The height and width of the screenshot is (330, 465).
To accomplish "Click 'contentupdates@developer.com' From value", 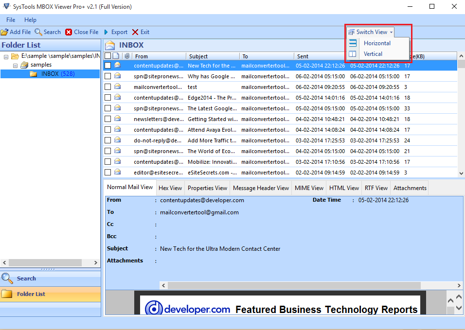I will tap(202, 200).
